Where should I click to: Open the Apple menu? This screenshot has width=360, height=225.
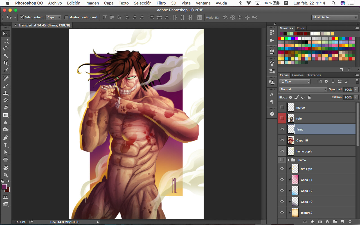click(8, 3)
